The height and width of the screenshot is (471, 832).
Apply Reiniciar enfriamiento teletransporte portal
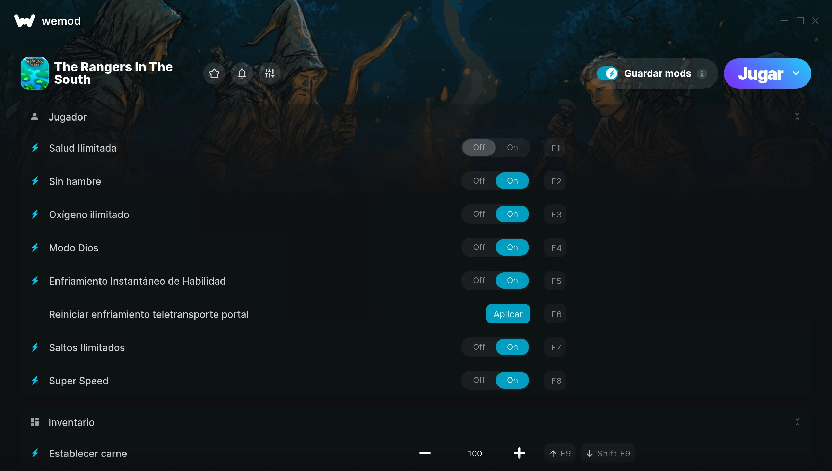click(x=508, y=314)
